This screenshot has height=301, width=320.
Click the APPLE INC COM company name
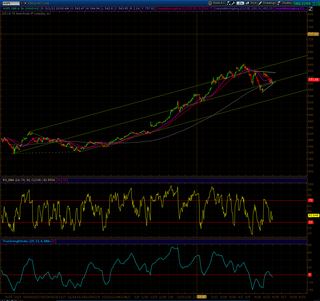(x=38, y=3)
